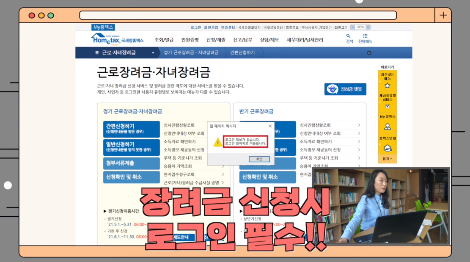Expand the right-column 소득정보 제공동의 신청 chevron
Viewport: 470px width, 262px height.
pyautogui.click(x=359, y=149)
